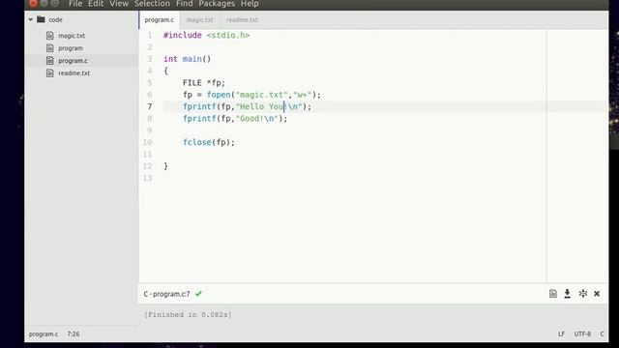The height and width of the screenshot is (348, 619).
Task: Click the 'int' keyword on line 3
Action: click(170, 59)
